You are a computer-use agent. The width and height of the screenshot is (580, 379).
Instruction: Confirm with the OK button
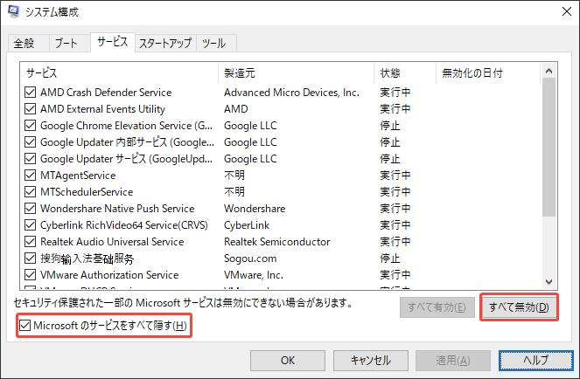click(x=288, y=360)
